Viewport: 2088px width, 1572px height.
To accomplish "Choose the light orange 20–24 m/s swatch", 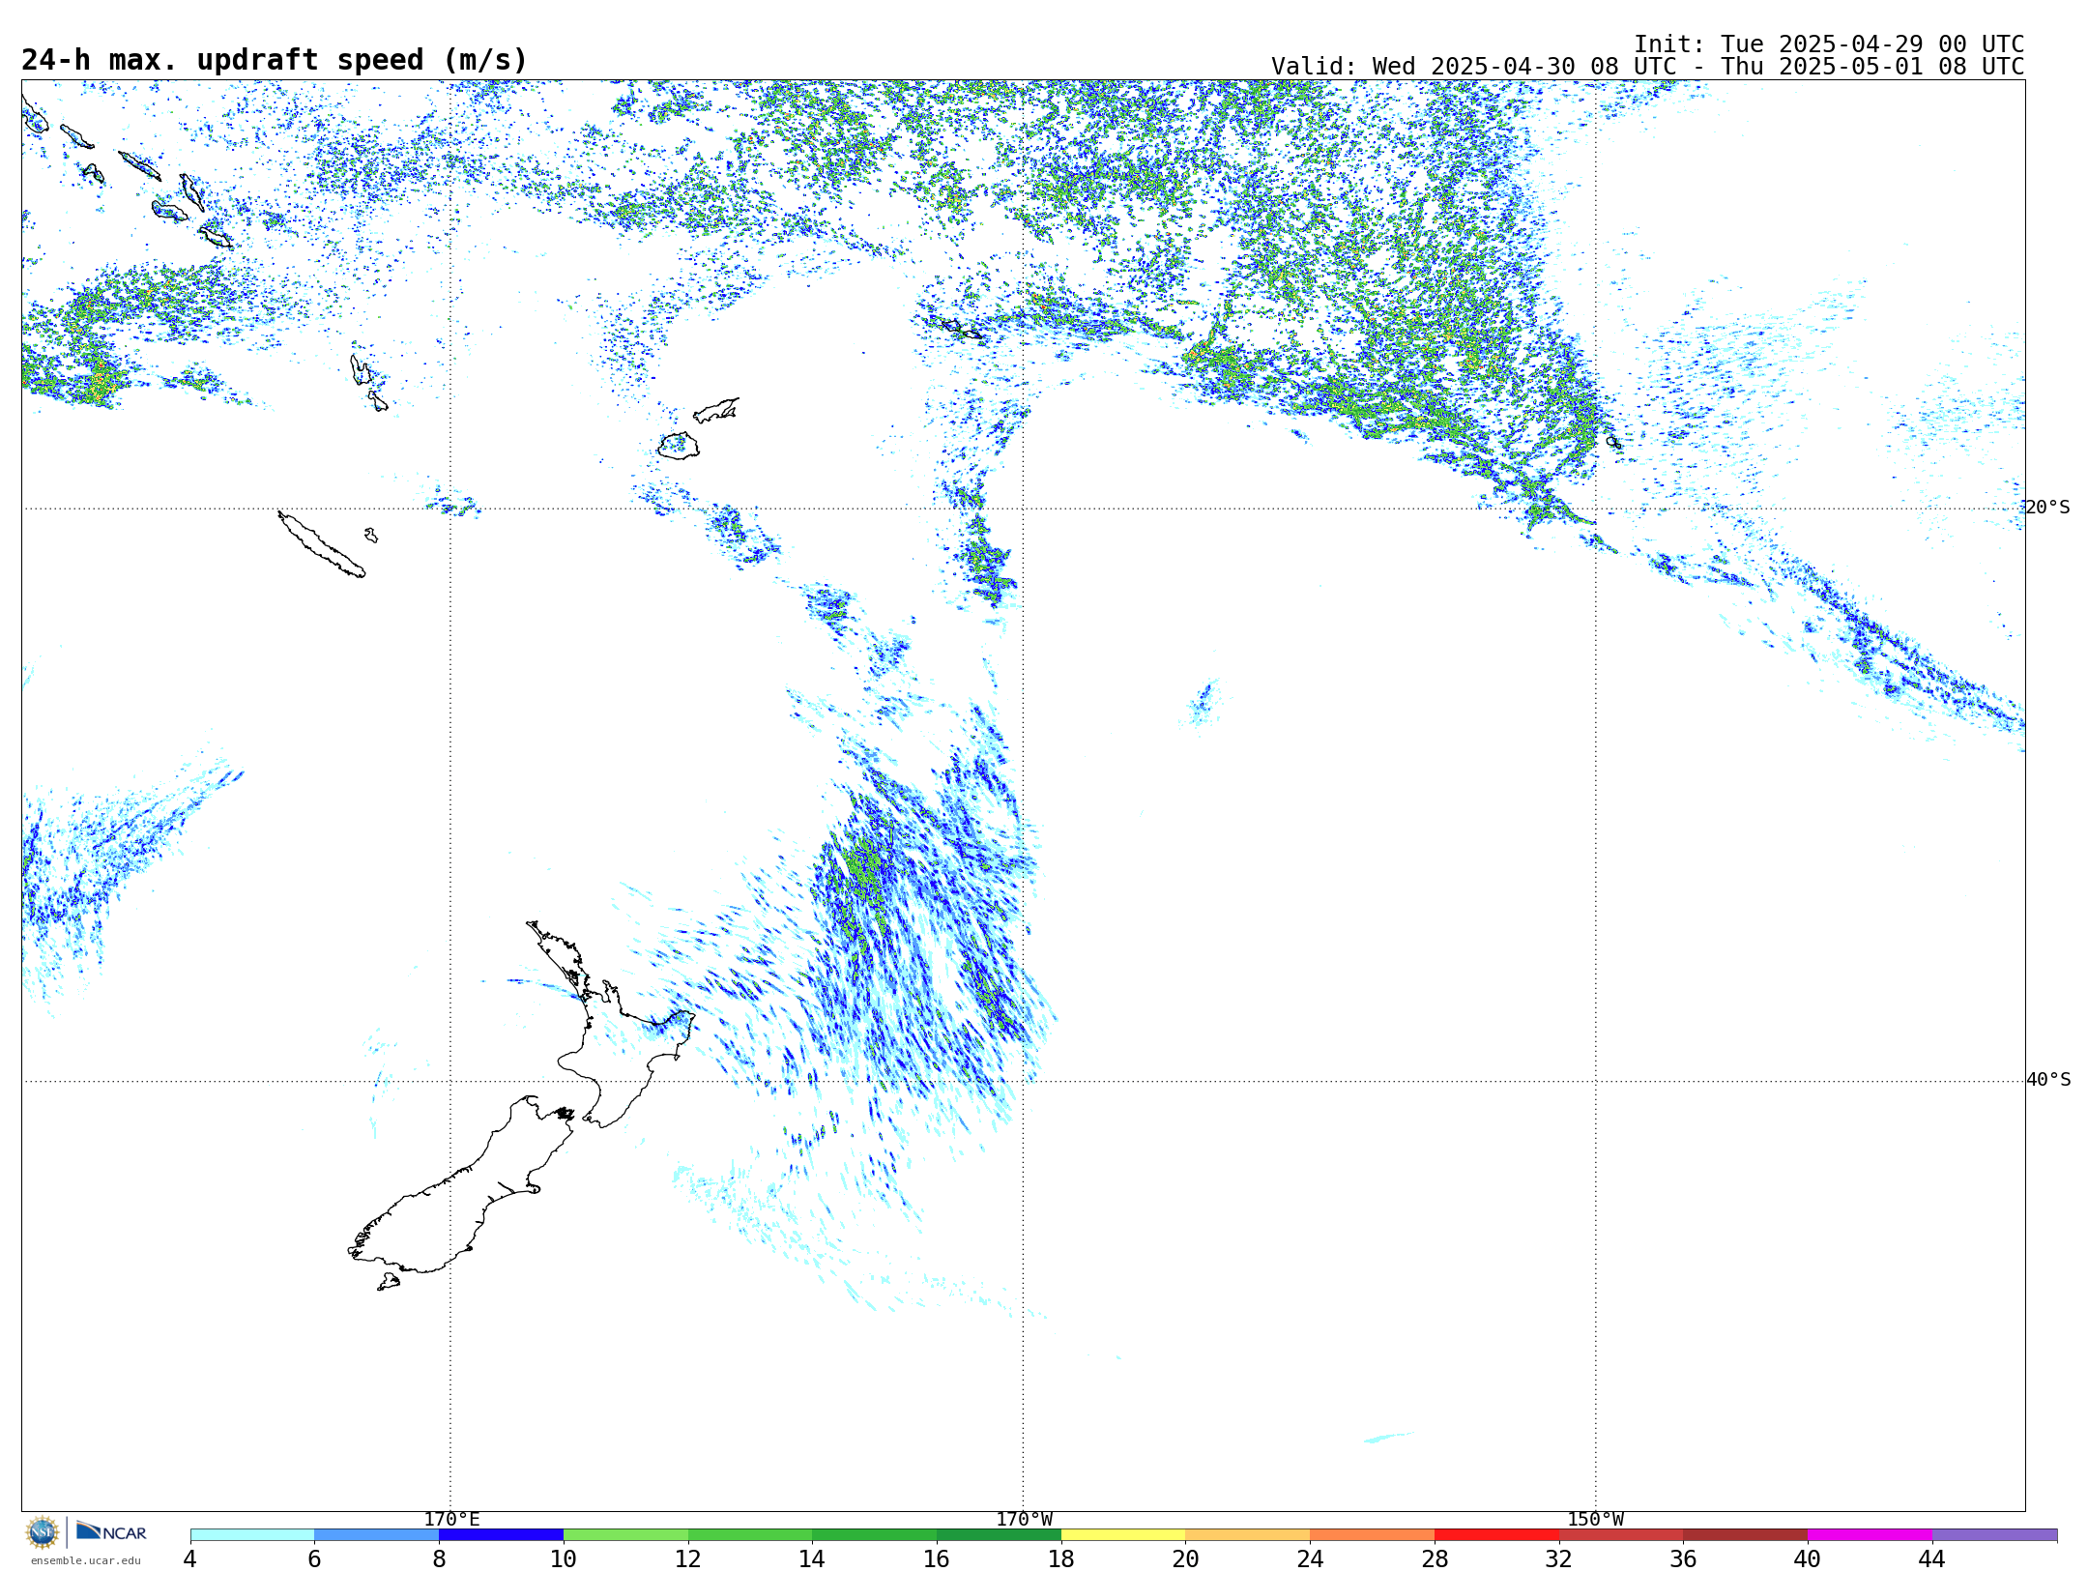I will pyautogui.click(x=1248, y=1535).
